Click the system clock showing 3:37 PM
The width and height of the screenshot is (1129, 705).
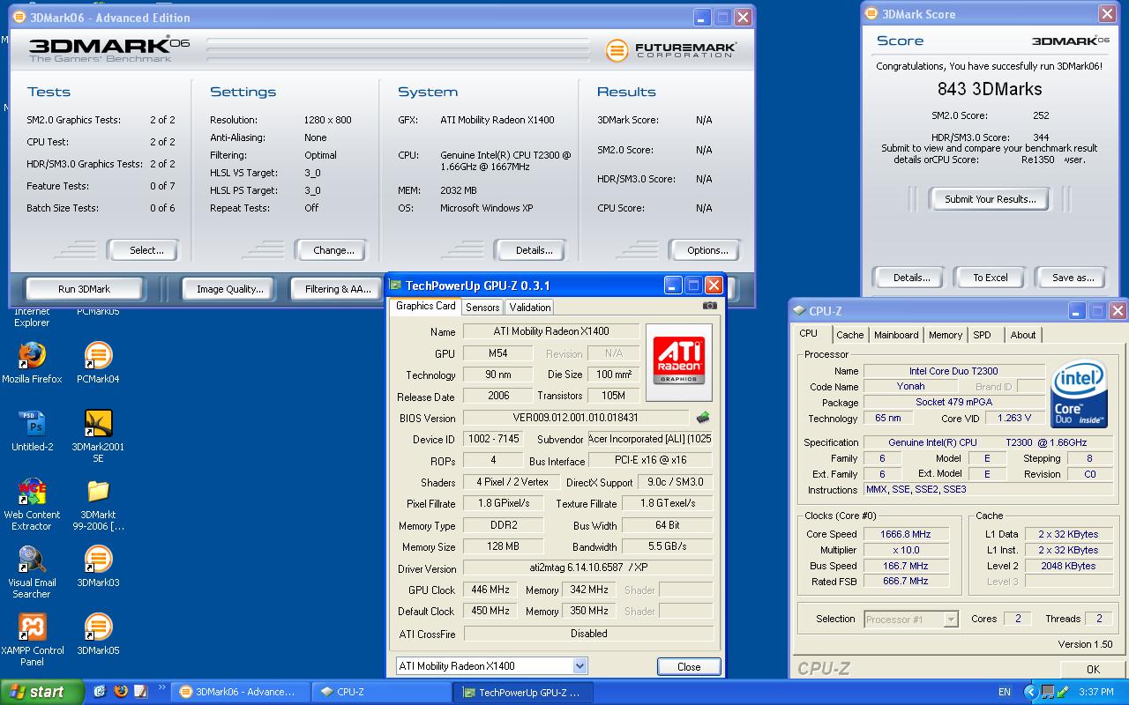click(x=1096, y=693)
